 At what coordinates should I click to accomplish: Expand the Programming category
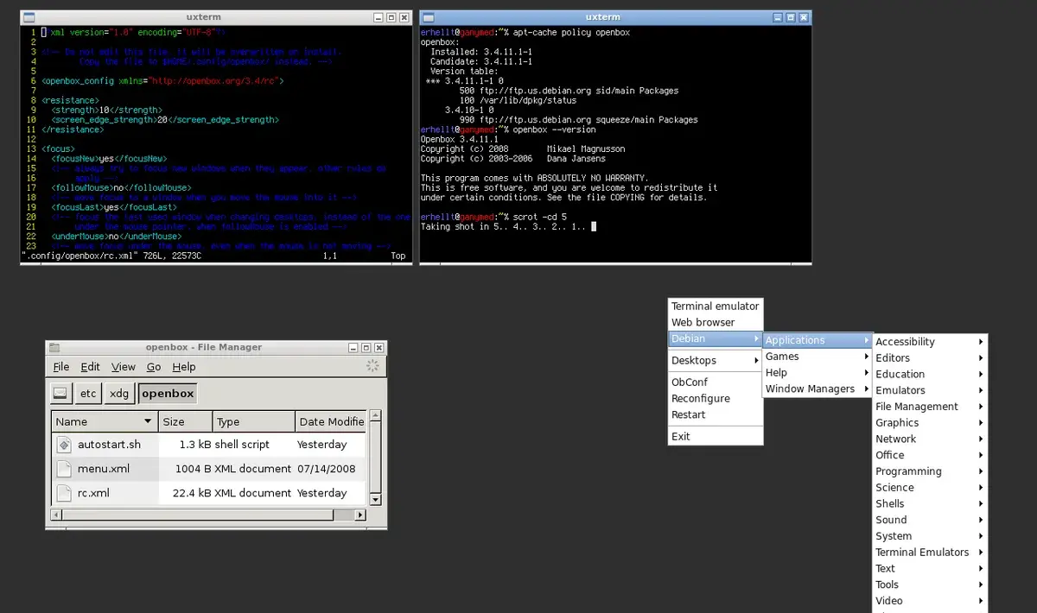click(930, 471)
